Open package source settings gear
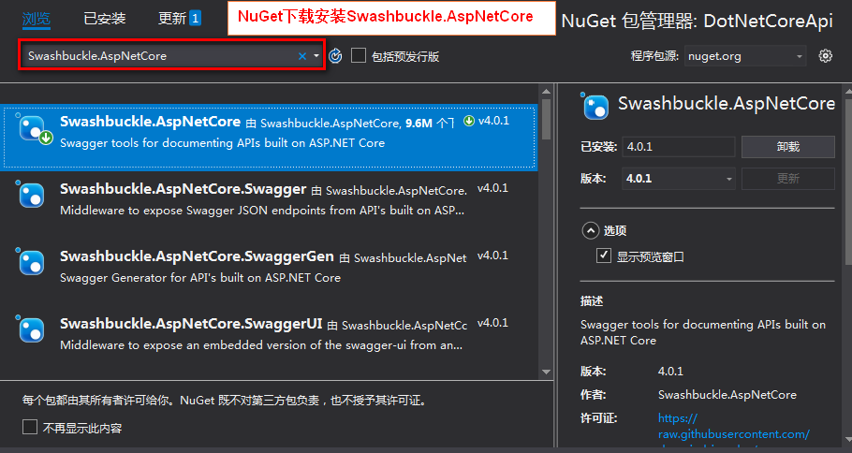The width and height of the screenshot is (852, 453). pyautogui.click(x=826, y=55)
